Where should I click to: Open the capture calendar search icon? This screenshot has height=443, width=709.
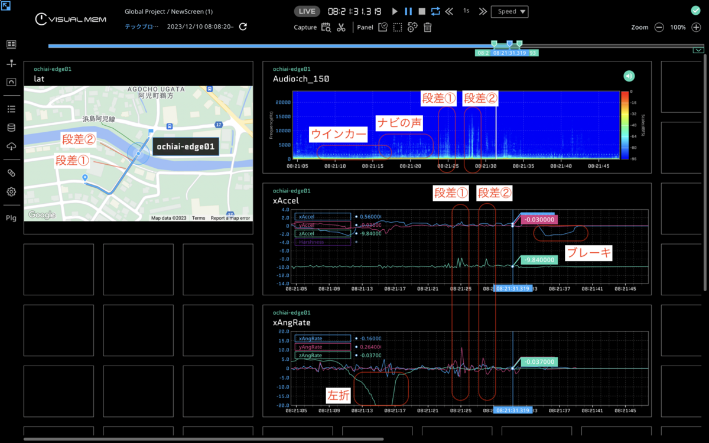tap(326, 27)
